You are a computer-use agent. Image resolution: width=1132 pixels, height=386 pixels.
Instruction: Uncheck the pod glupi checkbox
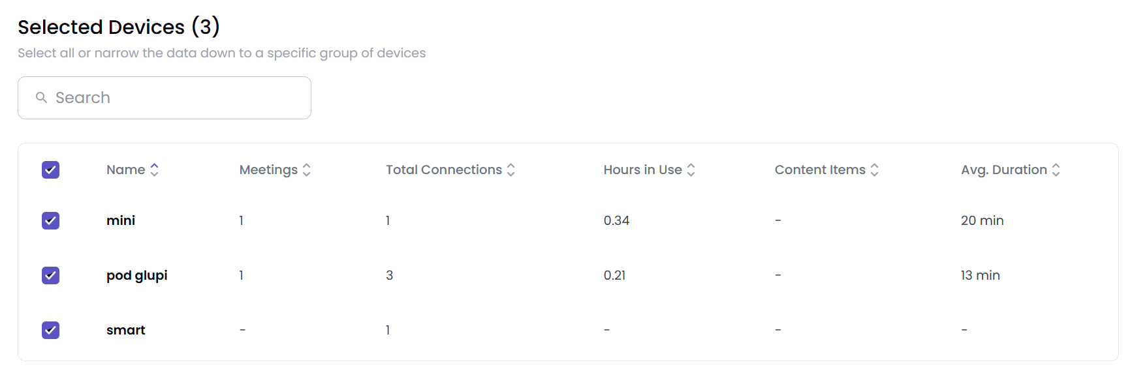[50, 275]
